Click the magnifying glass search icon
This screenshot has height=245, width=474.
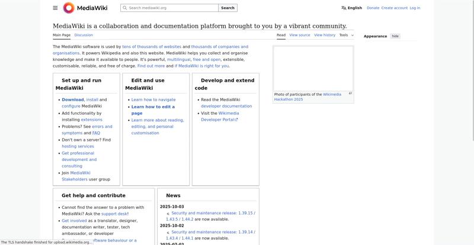click(124, 8)
